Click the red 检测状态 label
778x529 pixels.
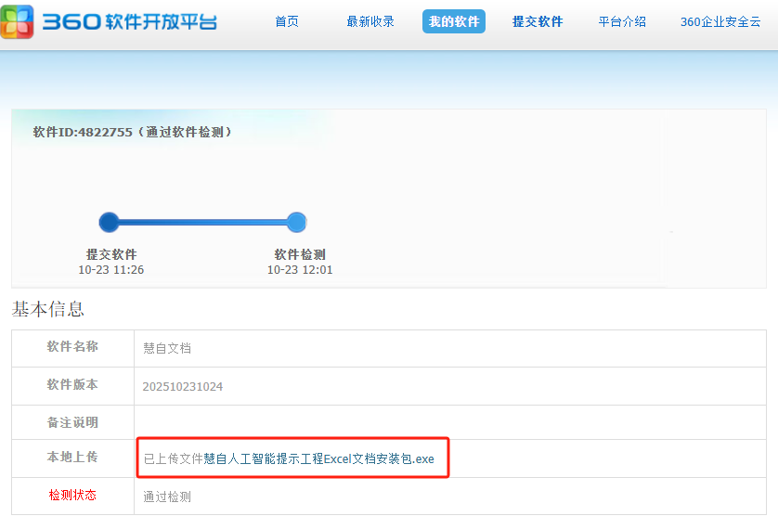point(72,495)
